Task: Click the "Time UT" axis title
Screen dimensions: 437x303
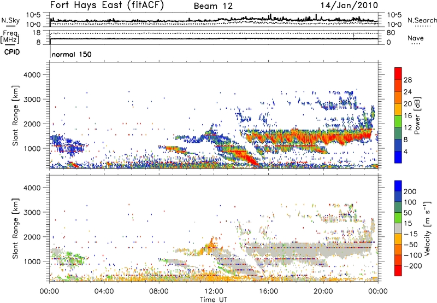Action: [x=214, y=300]
